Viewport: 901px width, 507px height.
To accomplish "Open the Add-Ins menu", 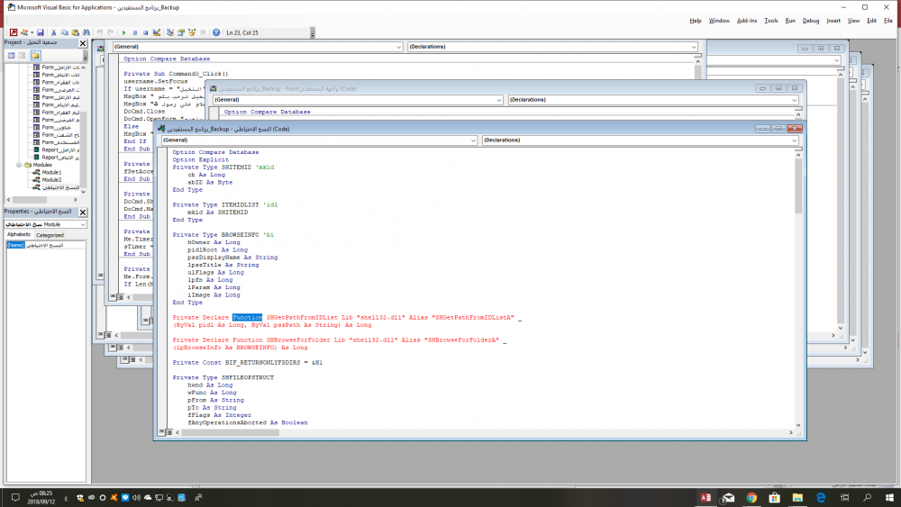I will click(x=746, y=21).
